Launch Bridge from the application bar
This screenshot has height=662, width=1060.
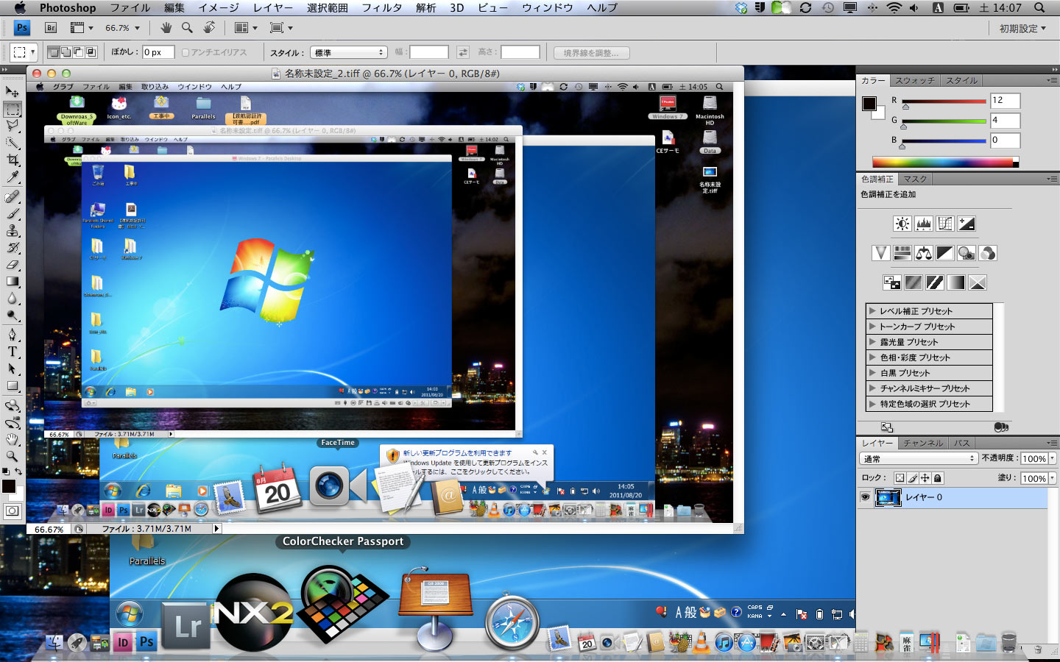[51, 28]
